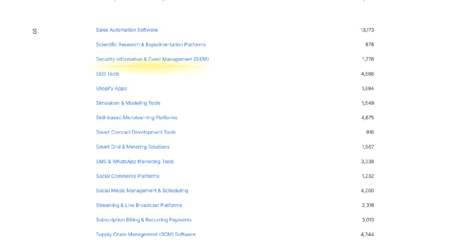Screen dimensions: 449x252
Task: Select Social Media Management & Scheduling
Action: point(142,190)
